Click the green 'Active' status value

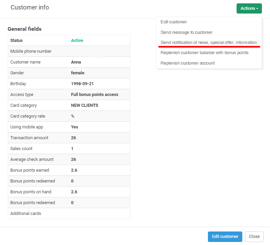77,41
